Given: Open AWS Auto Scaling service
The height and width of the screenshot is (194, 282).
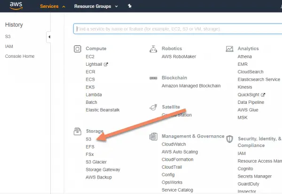Looking at the screenshot, I should point(180,152).
